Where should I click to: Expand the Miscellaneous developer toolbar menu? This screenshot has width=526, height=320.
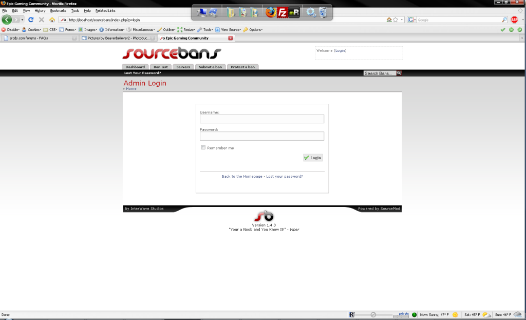click(x=141, y=29)
